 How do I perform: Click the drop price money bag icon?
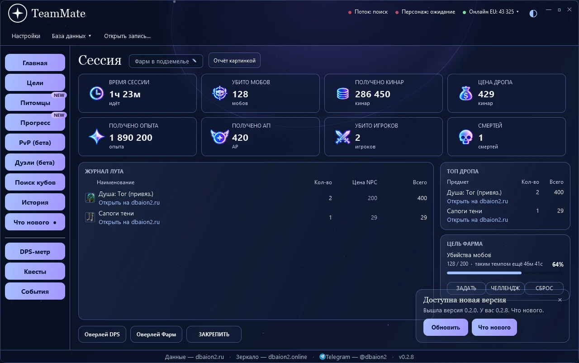465,93
